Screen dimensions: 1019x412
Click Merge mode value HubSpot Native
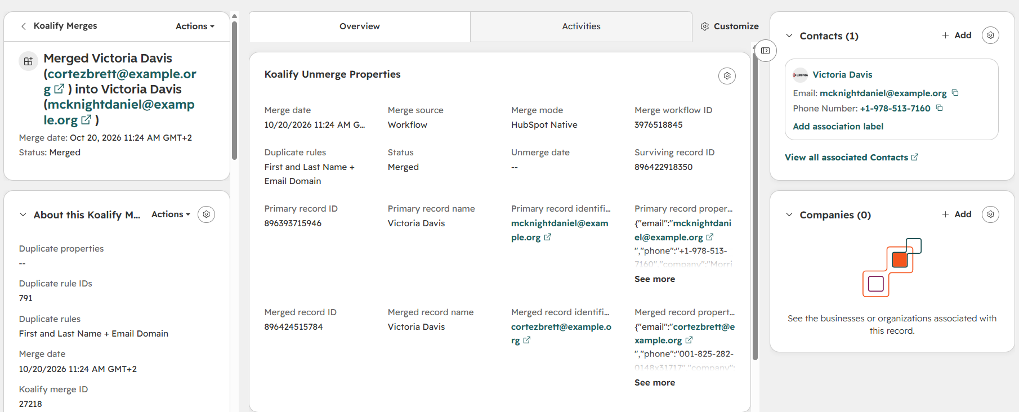[x=544, y=125]
